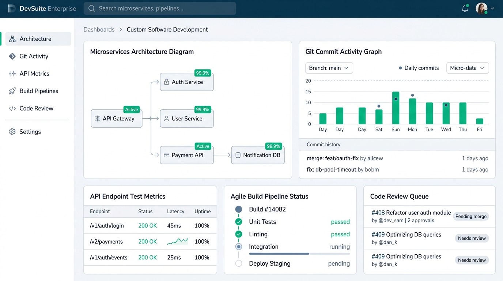Click the Architecture sidebar icon

(x=12, y=39)
